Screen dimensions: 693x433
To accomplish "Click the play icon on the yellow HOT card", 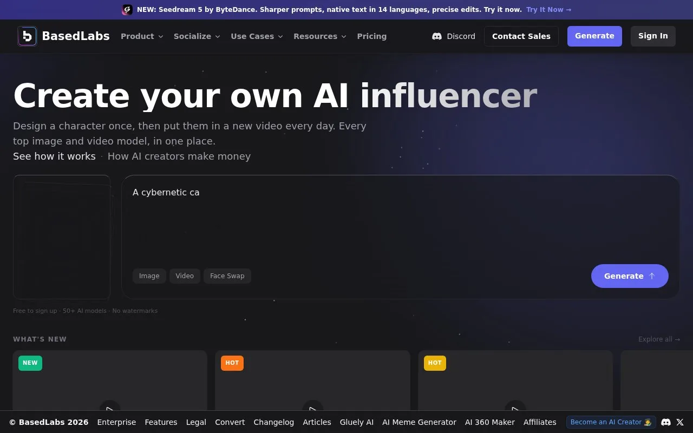I will (515, 410).
